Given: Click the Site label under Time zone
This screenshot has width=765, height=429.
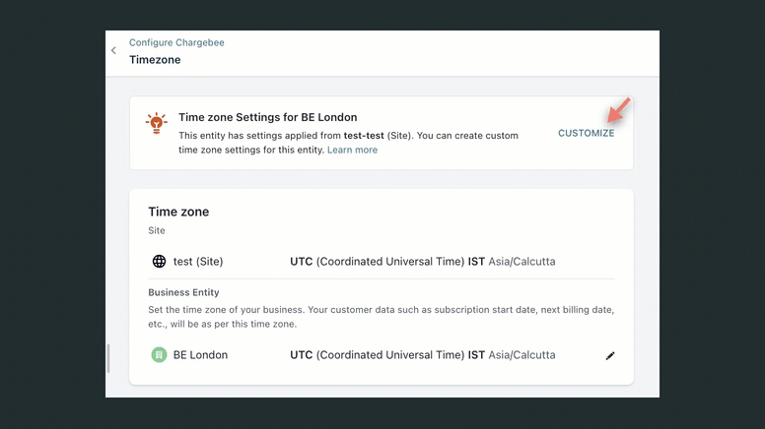Looking at the screenshot, I should pos(157,231).
